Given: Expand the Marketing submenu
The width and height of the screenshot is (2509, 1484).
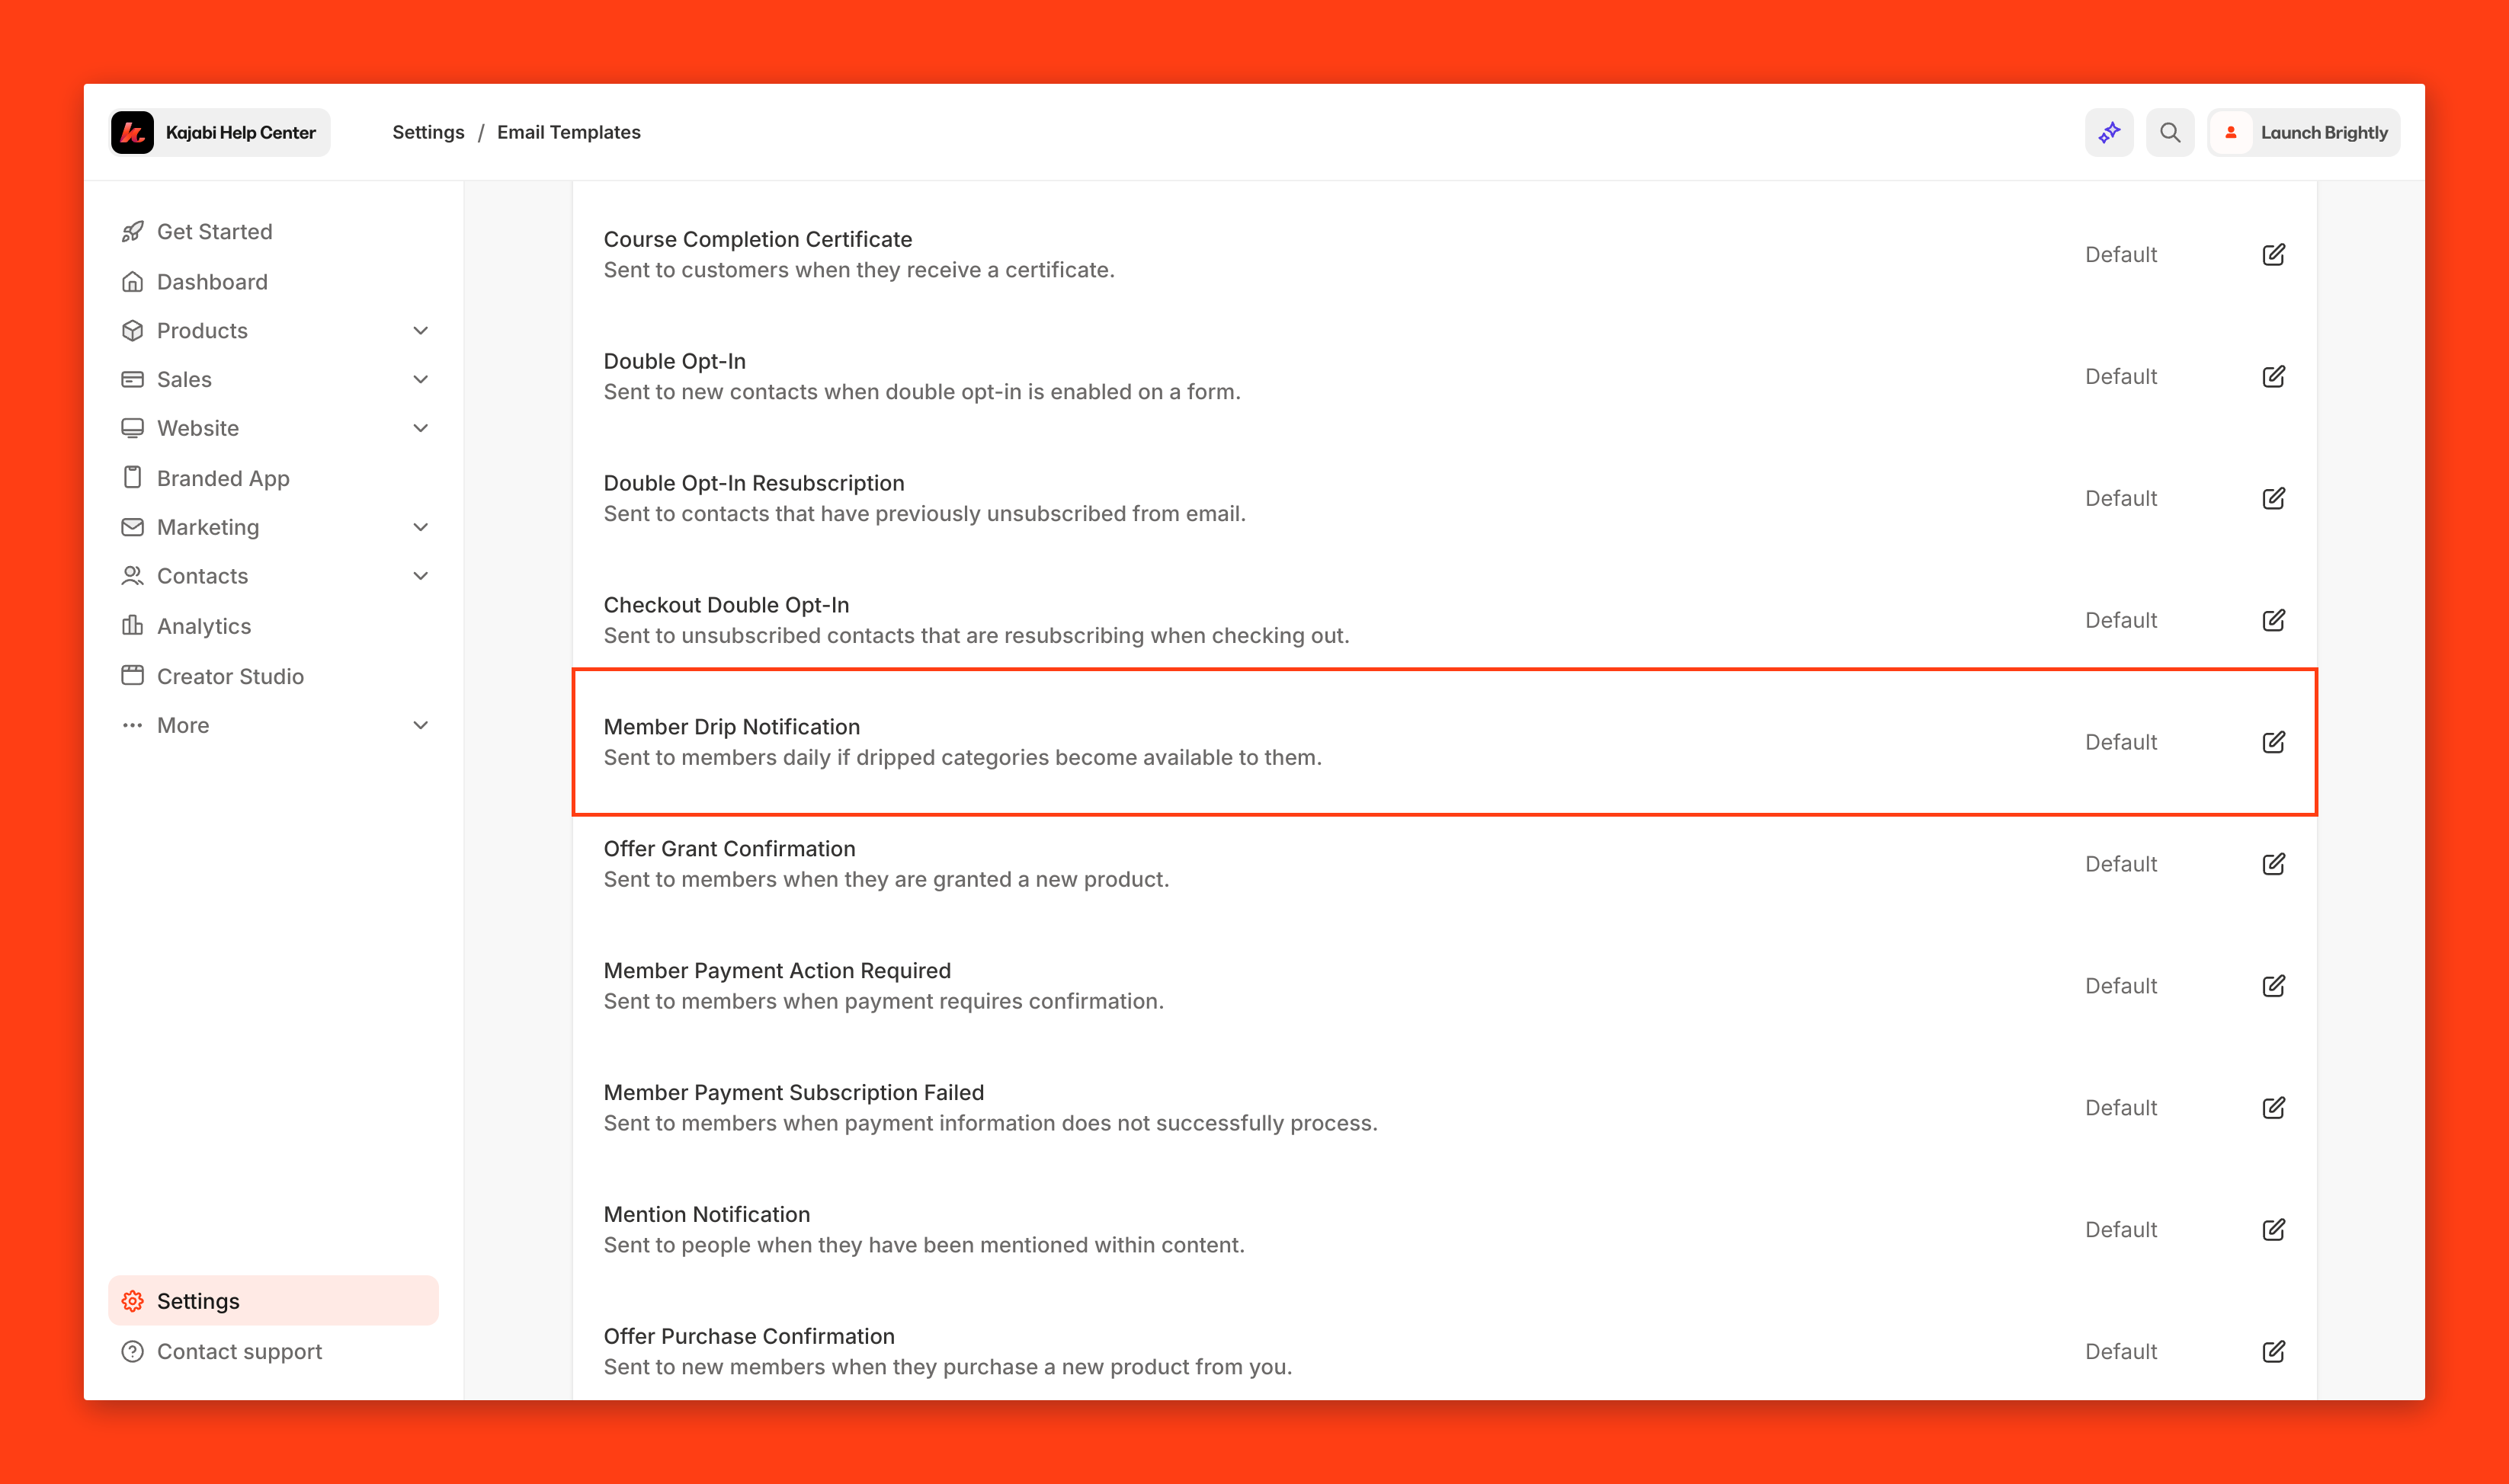Looking at the screenshot, I should pos(420,527).
